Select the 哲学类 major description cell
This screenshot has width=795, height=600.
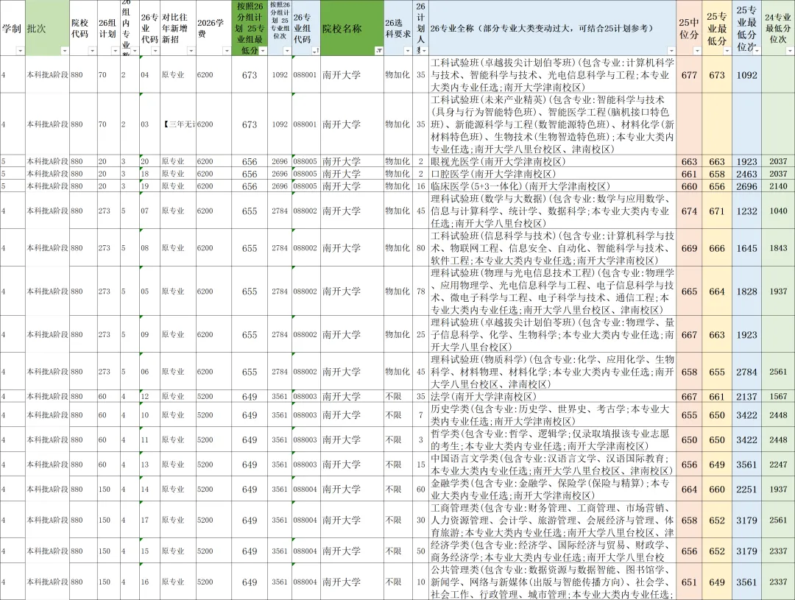click(552, 440)
